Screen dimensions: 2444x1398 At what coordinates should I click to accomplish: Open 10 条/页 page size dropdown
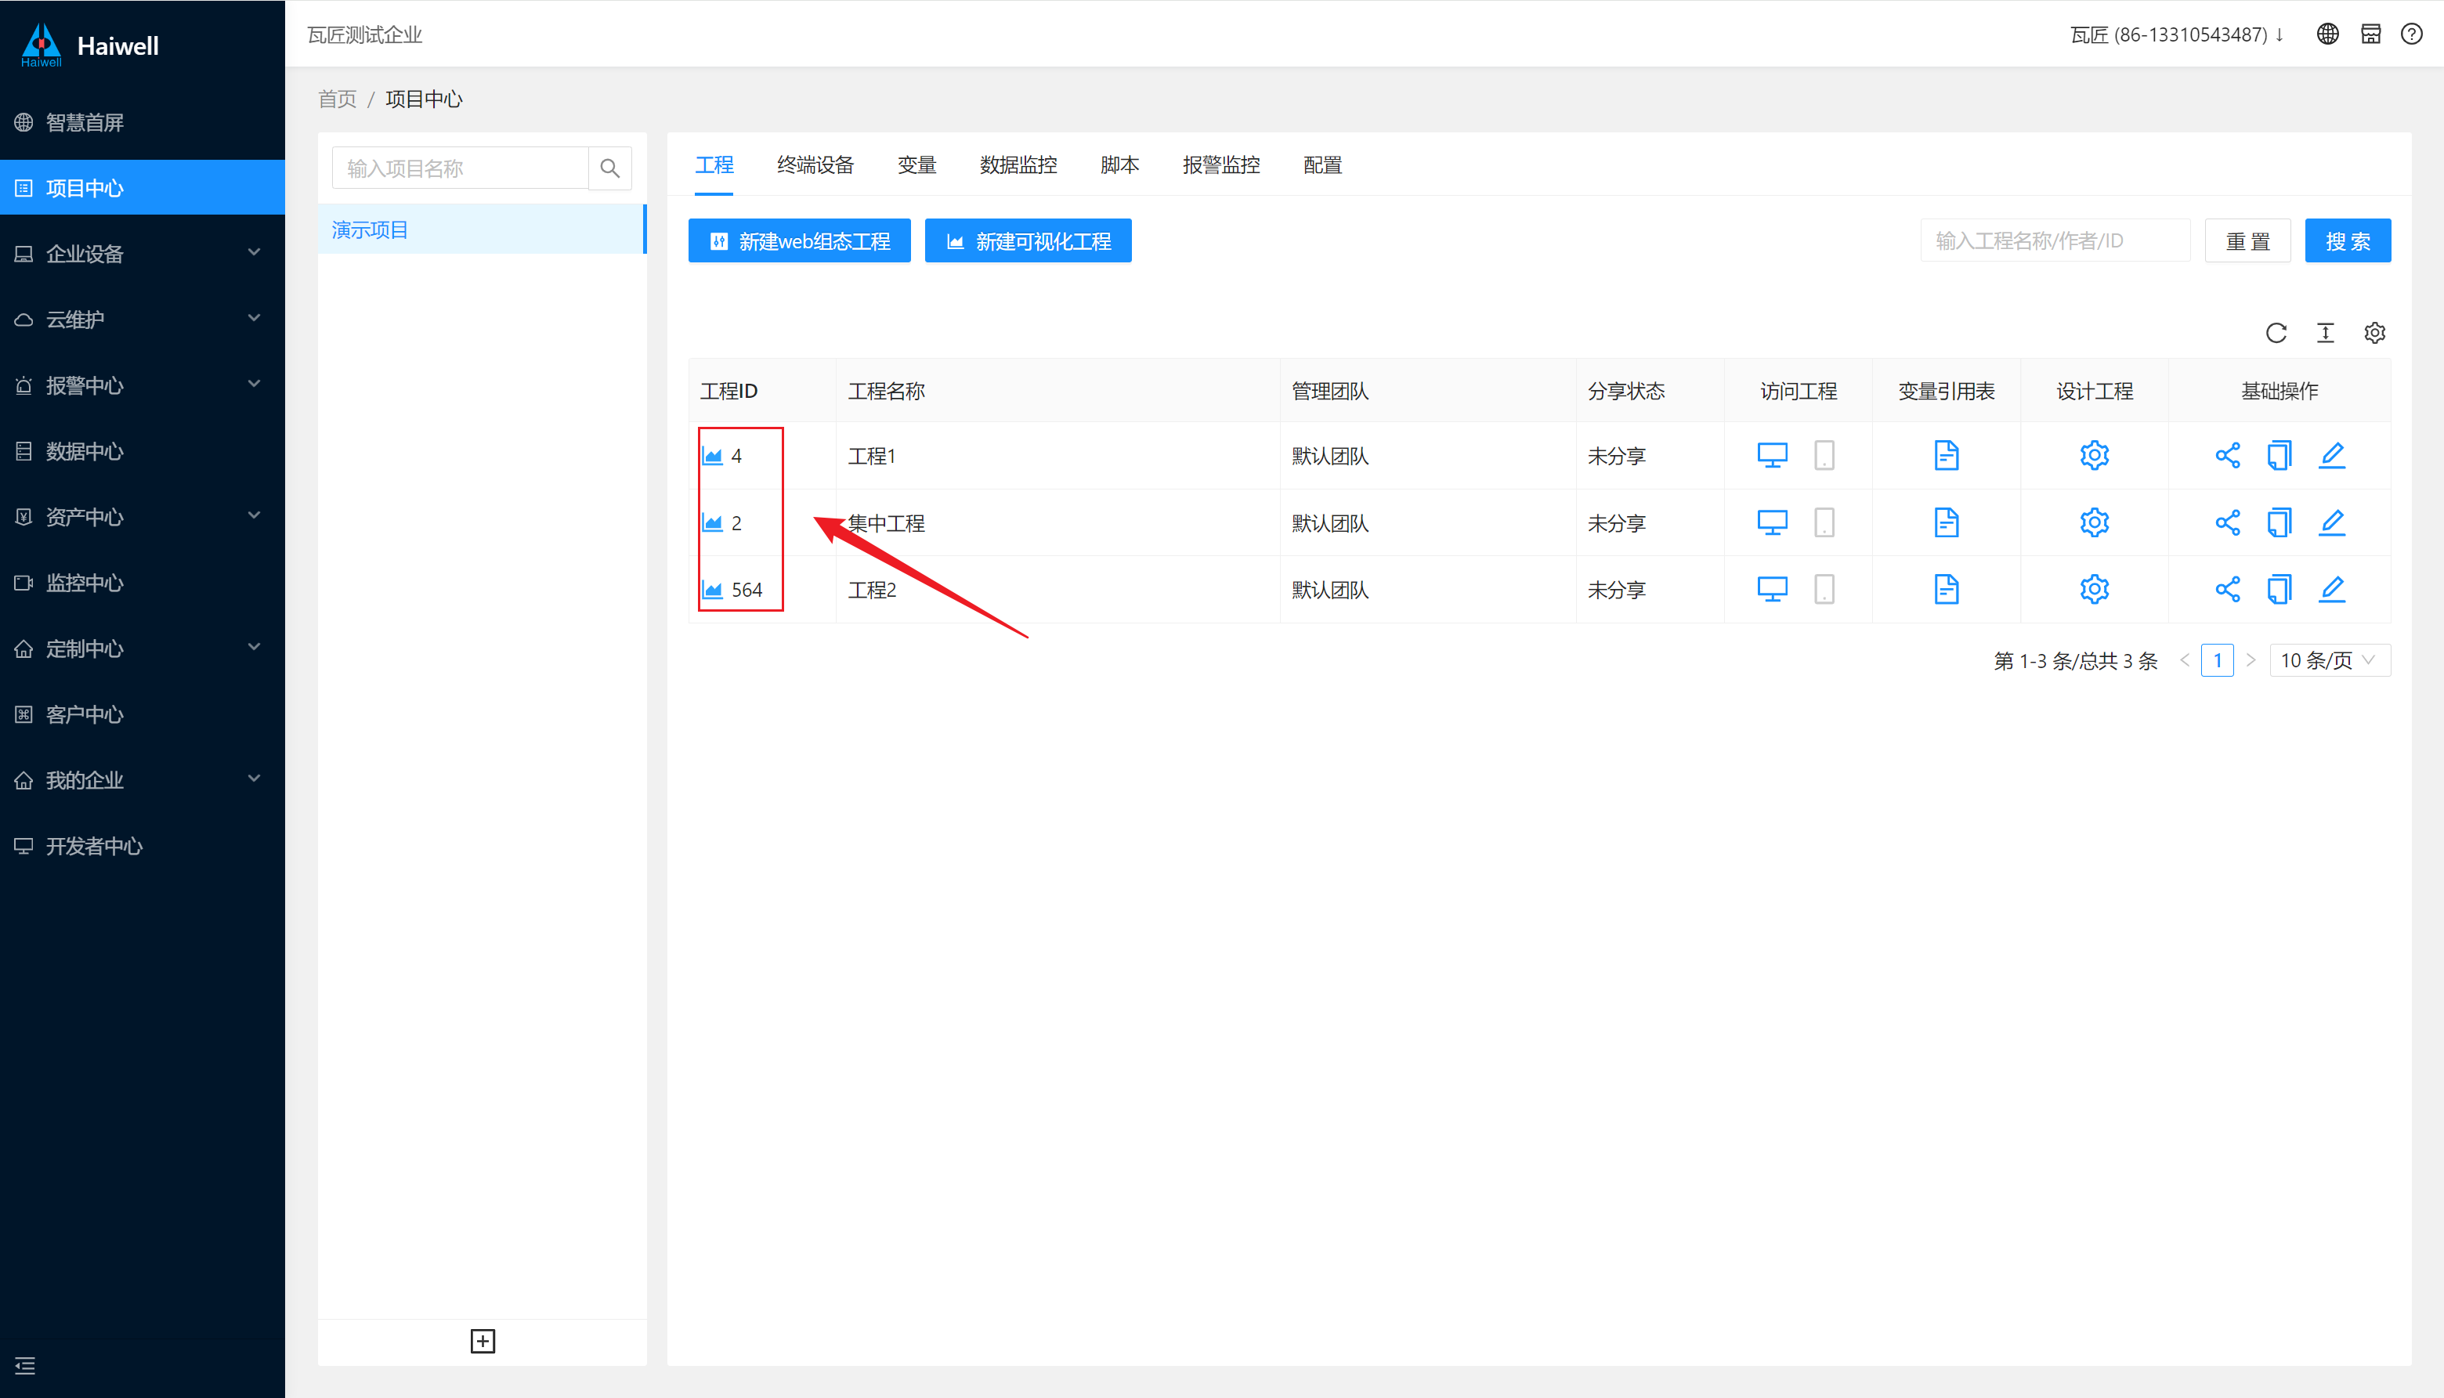2330,660
